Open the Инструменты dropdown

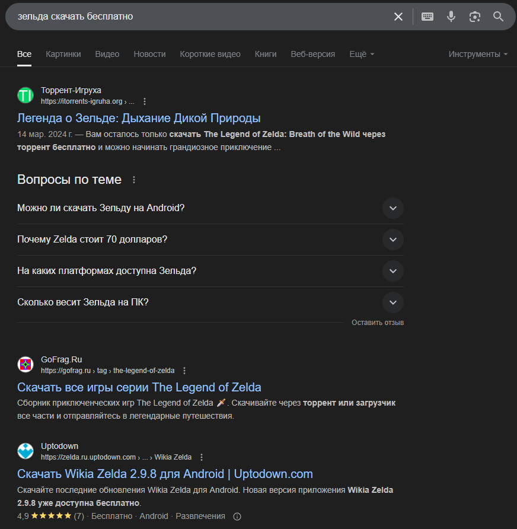[478, 54]
